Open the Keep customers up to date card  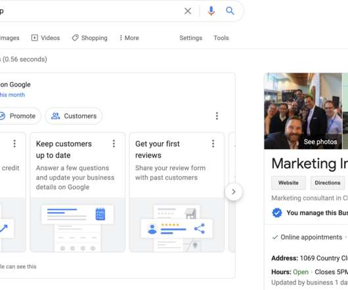click(77, 192)
